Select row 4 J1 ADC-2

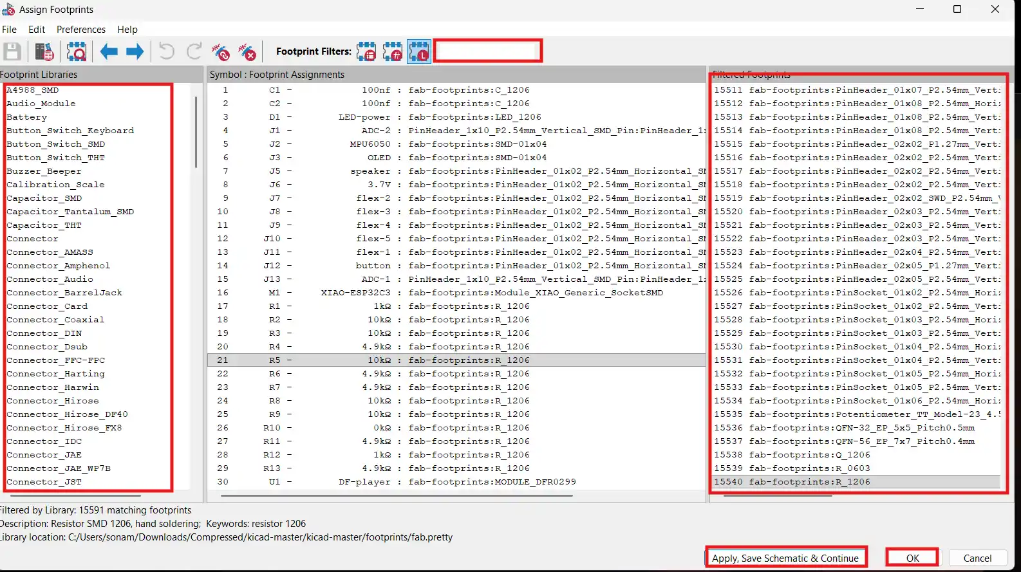click(x=456, y=131)
